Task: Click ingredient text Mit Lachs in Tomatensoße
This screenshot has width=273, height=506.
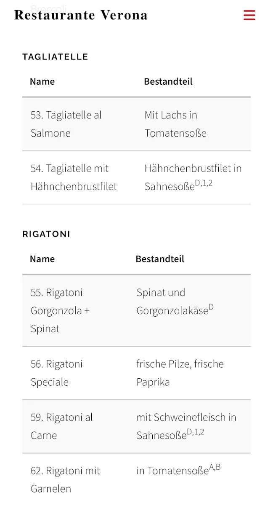Action: (x=175, y=124)
